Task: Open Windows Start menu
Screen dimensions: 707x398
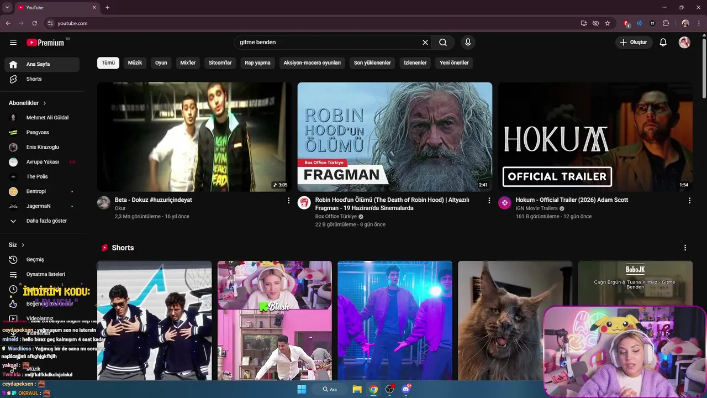Action: 302,389
